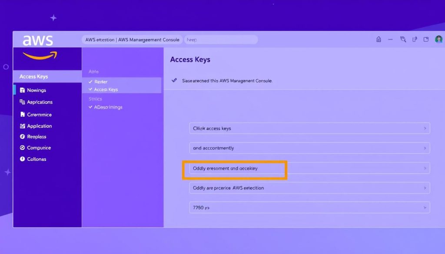Toggle the Access Keys checkmark in middle panel

tap(90, 89)
